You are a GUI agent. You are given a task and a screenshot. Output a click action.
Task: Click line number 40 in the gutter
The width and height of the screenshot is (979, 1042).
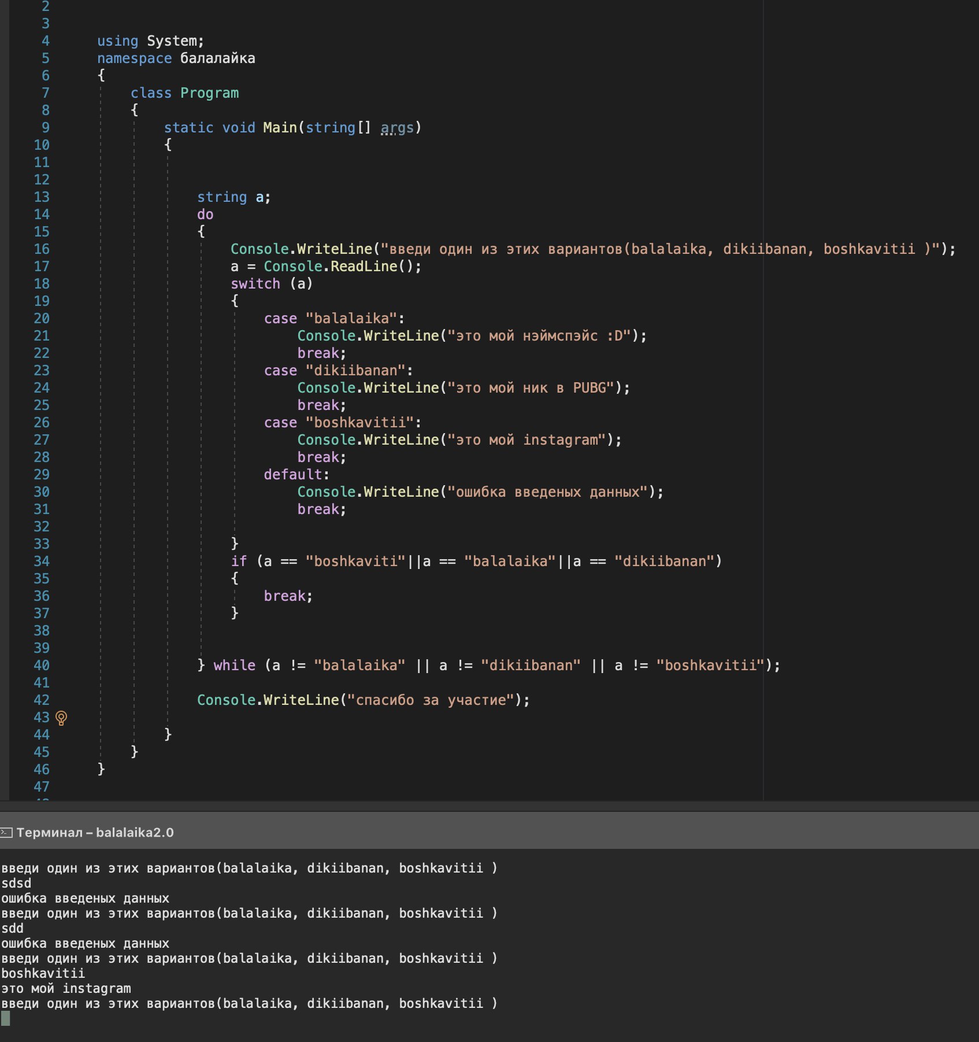pyautogui.click(x=42, y=666)
